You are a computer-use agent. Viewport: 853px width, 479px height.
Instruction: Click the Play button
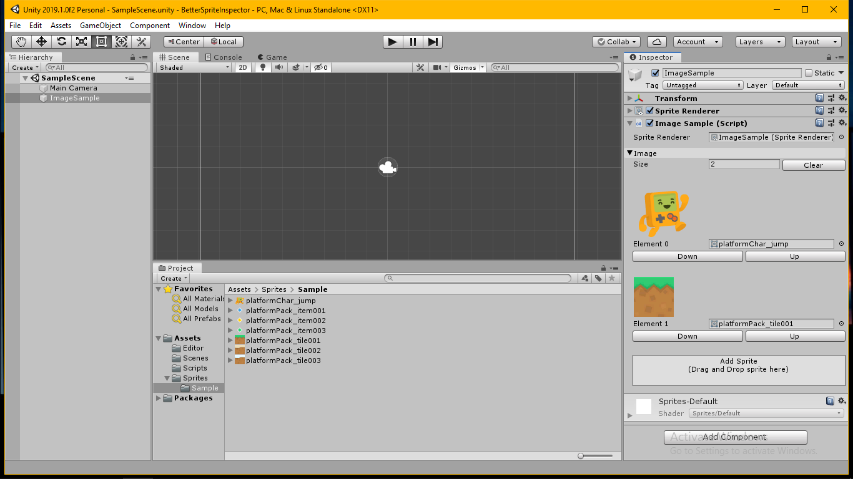tap(392, 42)
